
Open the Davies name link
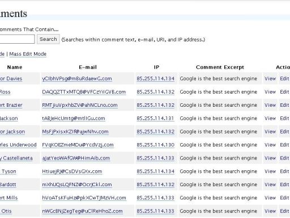[x=11, y=78]
